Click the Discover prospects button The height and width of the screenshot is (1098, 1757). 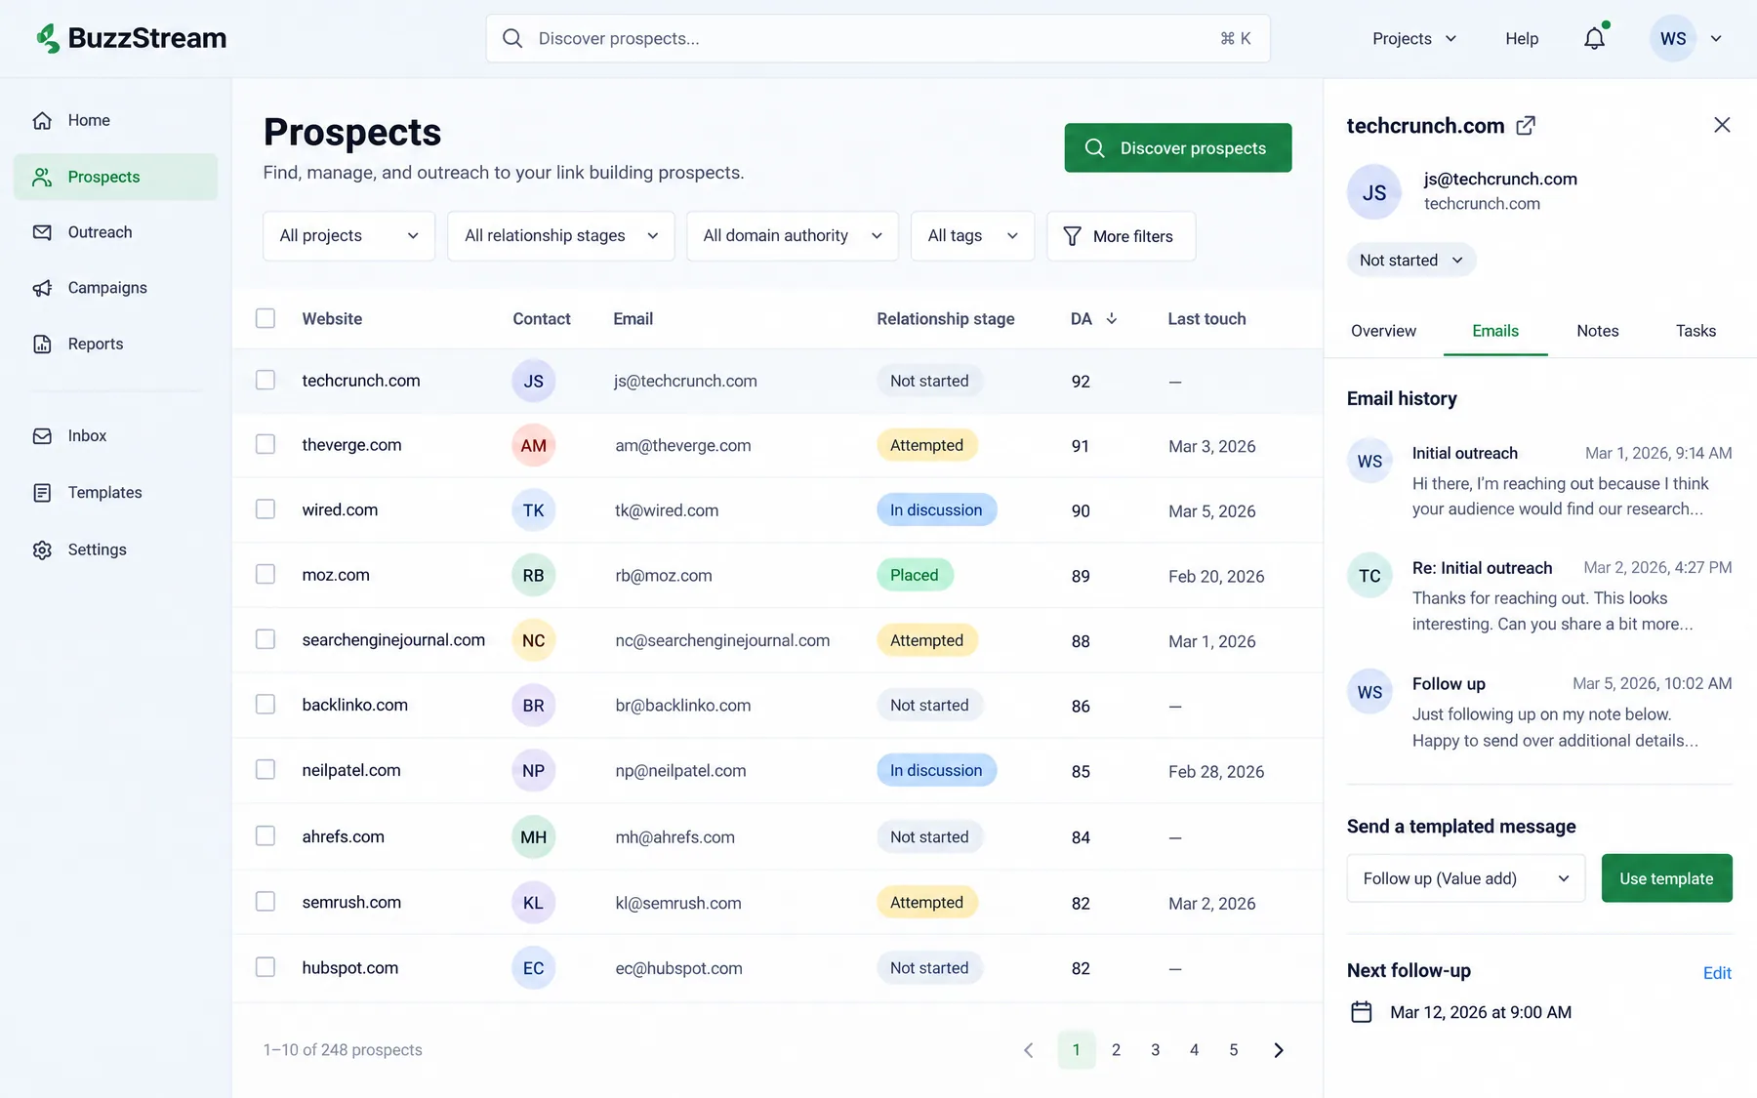1178,148
